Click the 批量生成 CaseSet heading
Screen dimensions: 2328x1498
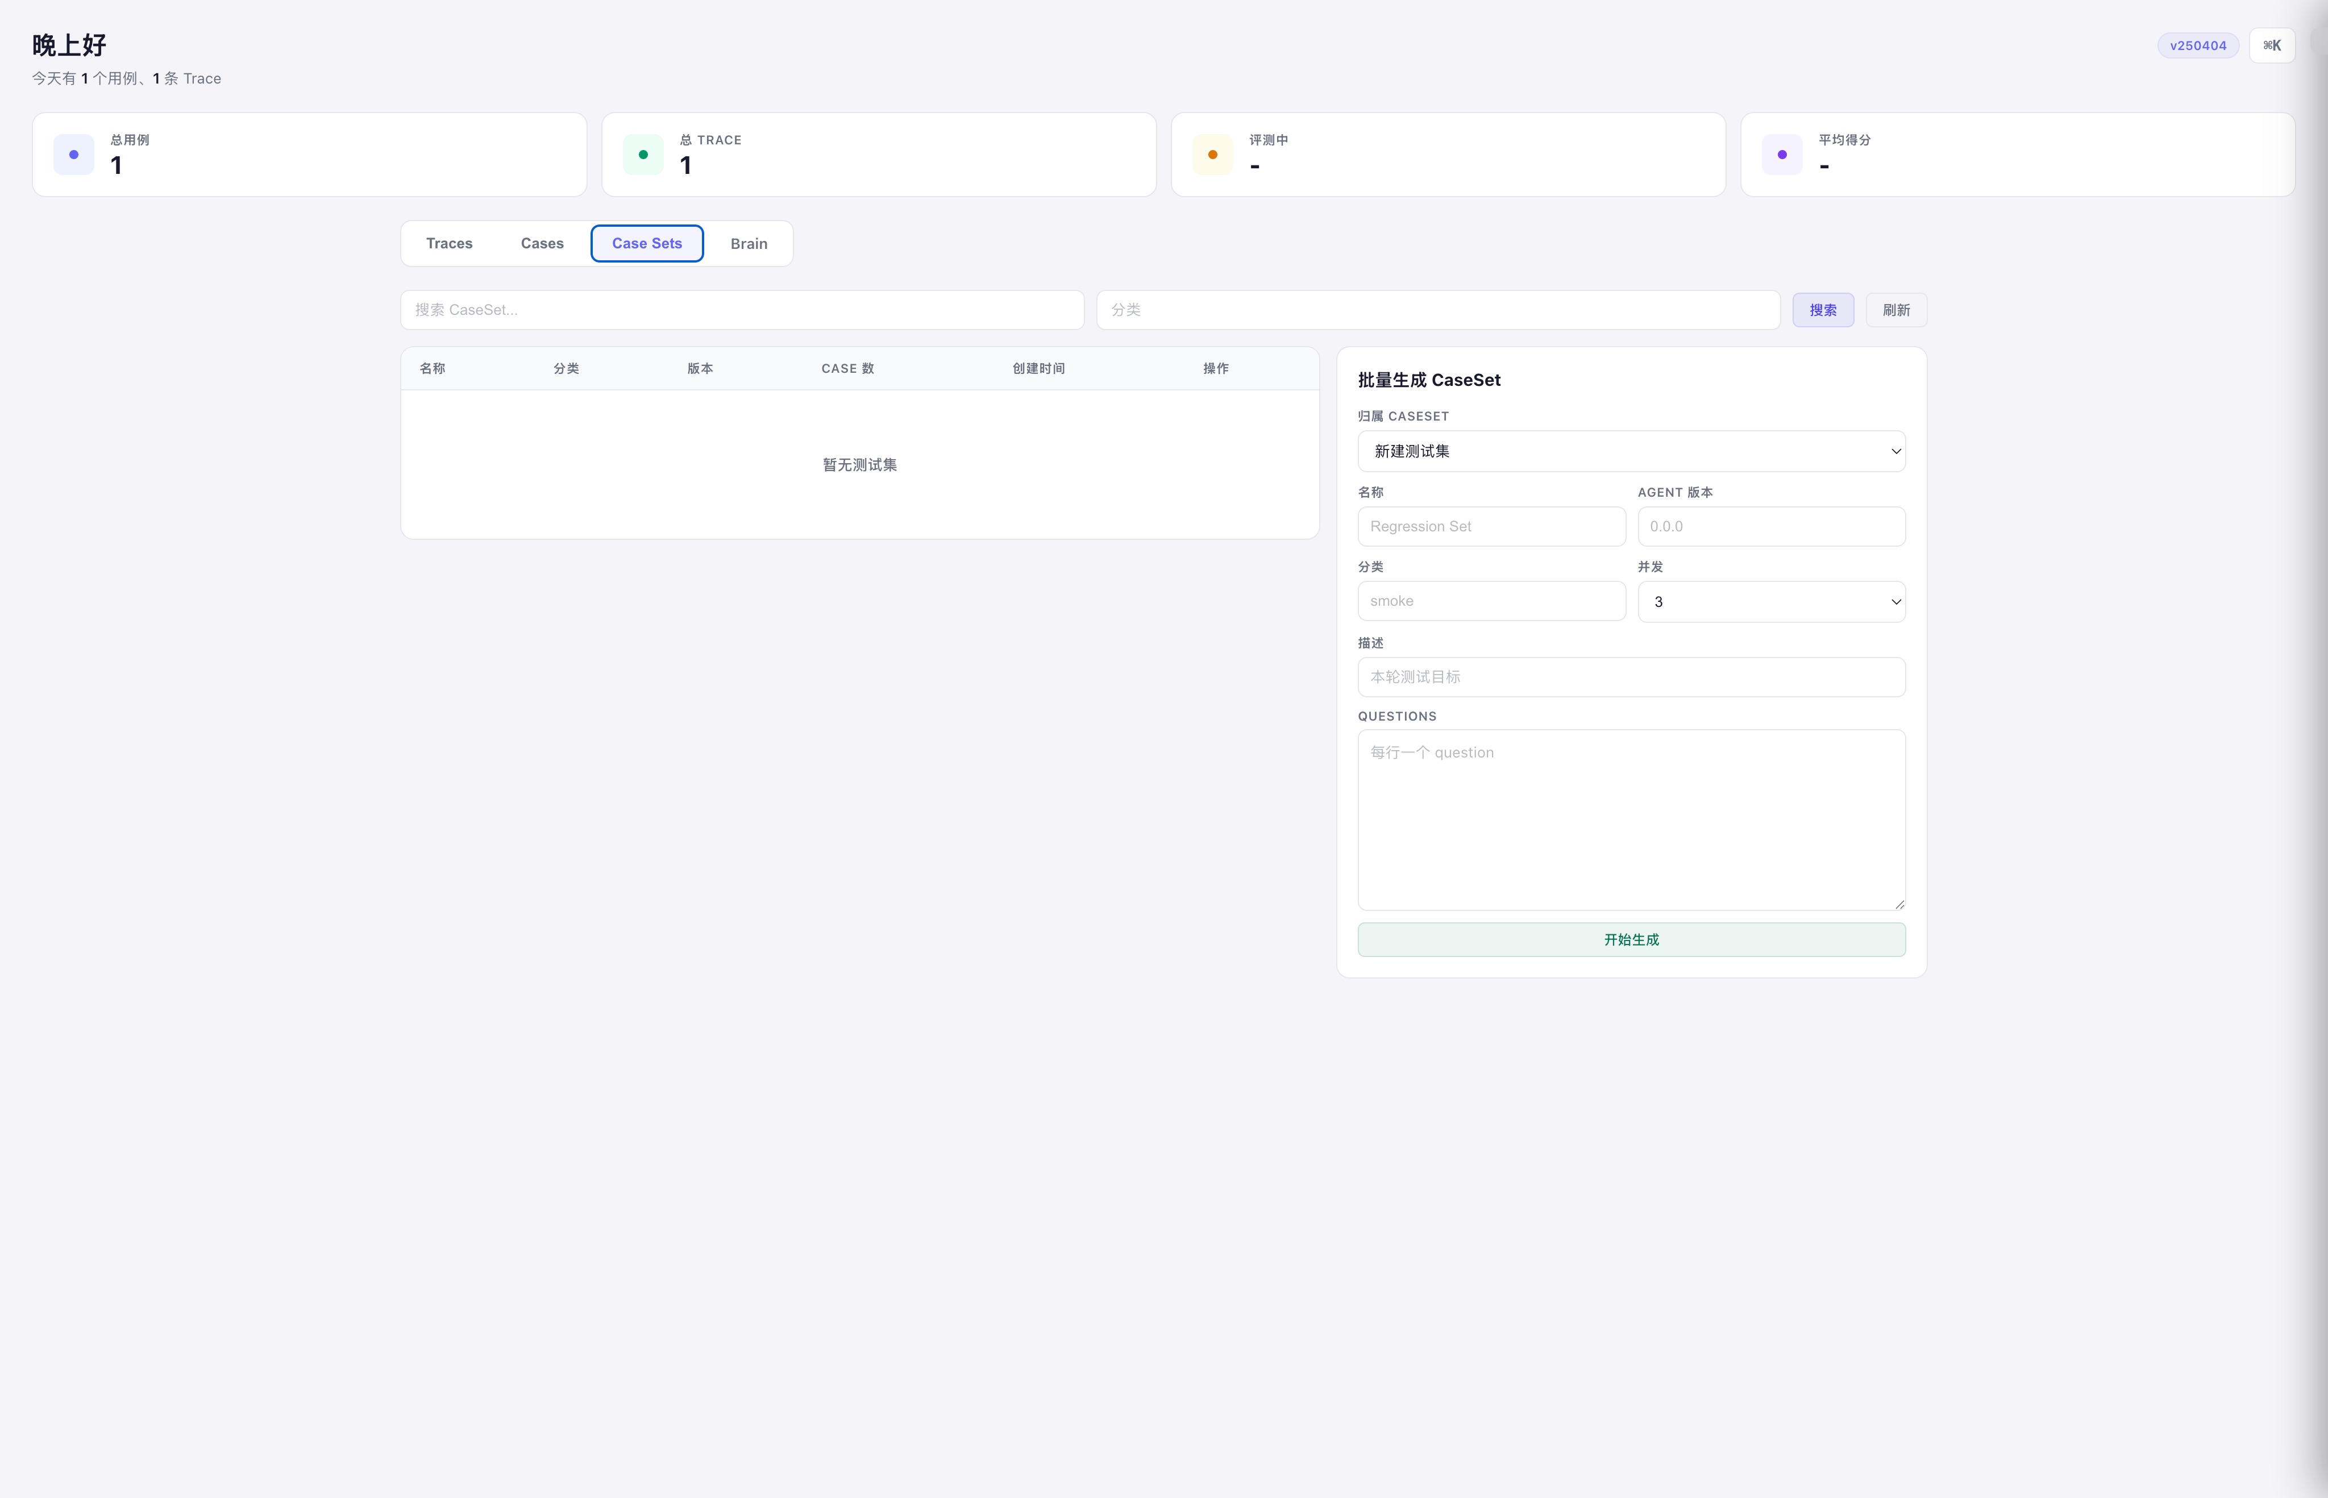[x=1429, y=380]
